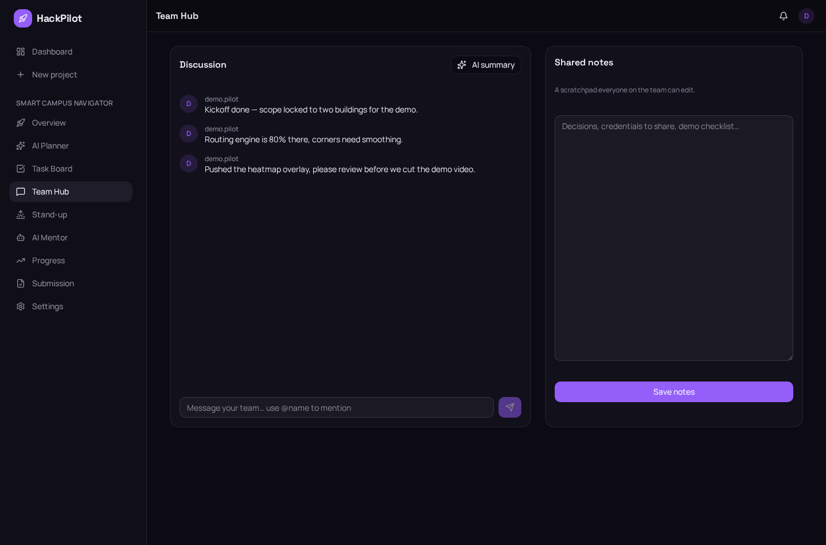Image resolution: width=826 pixels, height=545 pixels.
Task: Click into the shared notes textarea
Action: [x=674, y=238]
